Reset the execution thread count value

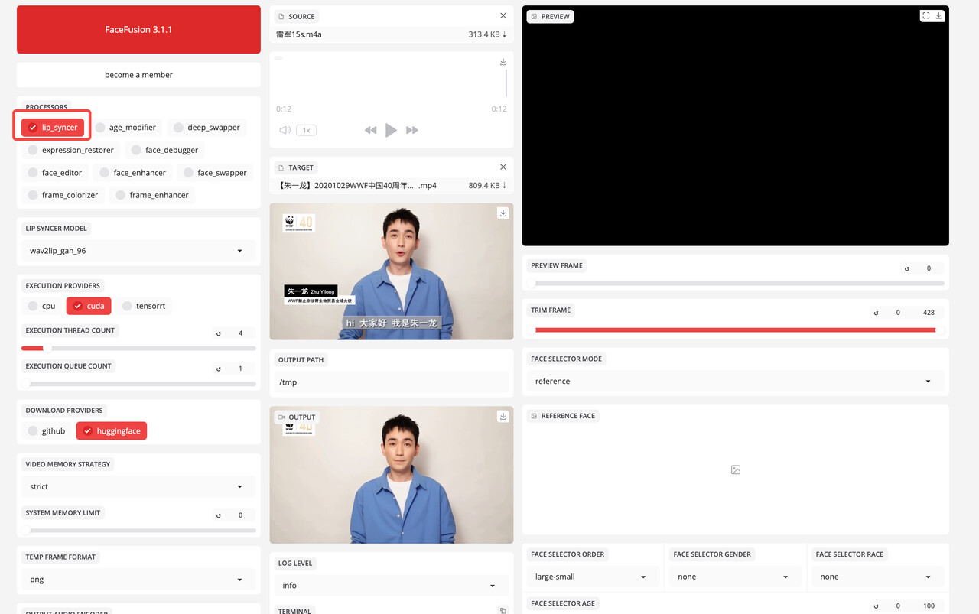219,333
